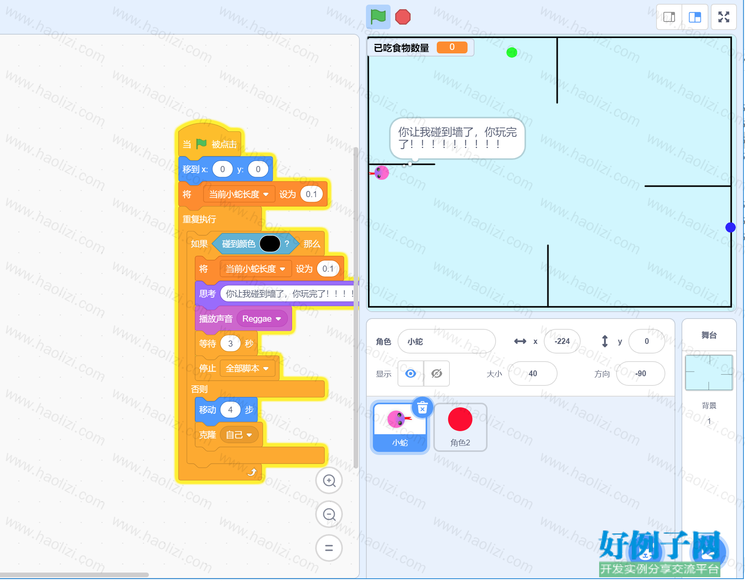Zoom out the code workspace
This screenshot has height=581, width=745.
tap(329, 514)
